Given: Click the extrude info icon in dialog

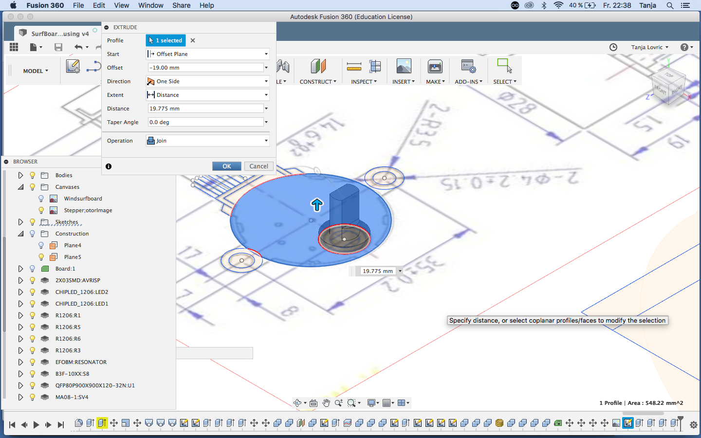Looking at the screenshot, I should point(109,166).
